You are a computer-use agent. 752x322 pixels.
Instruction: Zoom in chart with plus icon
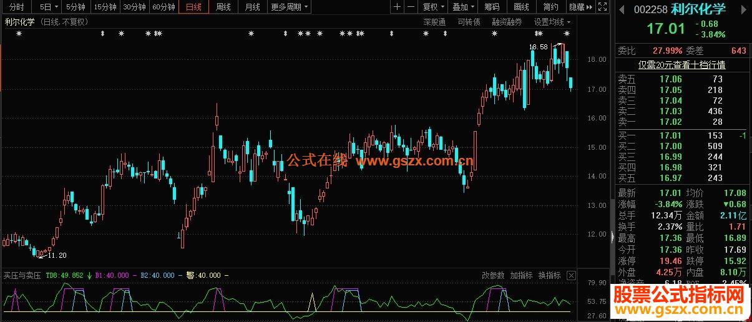(398, 7)
